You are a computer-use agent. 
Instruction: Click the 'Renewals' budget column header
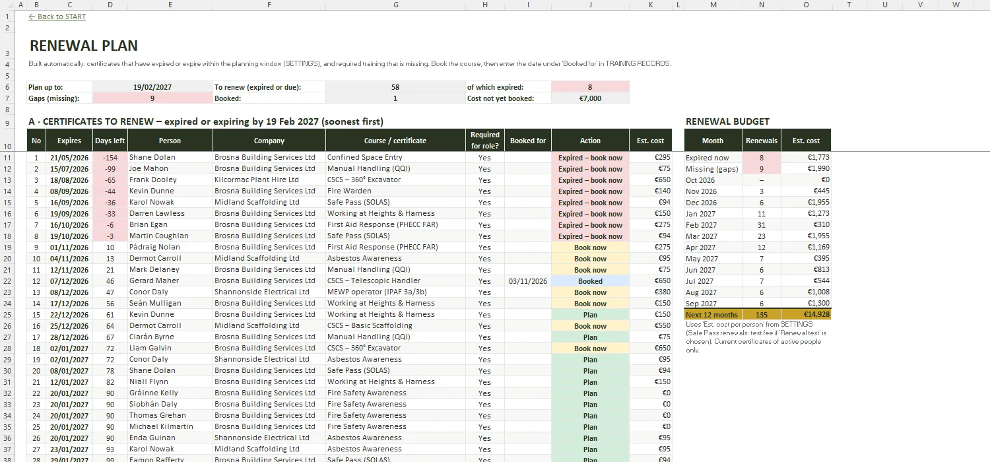[762, 141]
